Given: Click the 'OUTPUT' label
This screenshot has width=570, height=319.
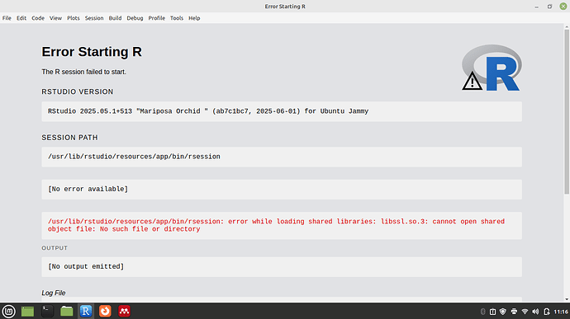Looking at the screenshot, I should [x=55, y=248].
